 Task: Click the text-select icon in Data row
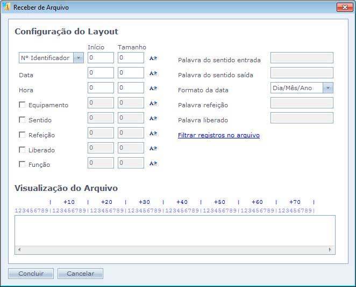(153, 73)
